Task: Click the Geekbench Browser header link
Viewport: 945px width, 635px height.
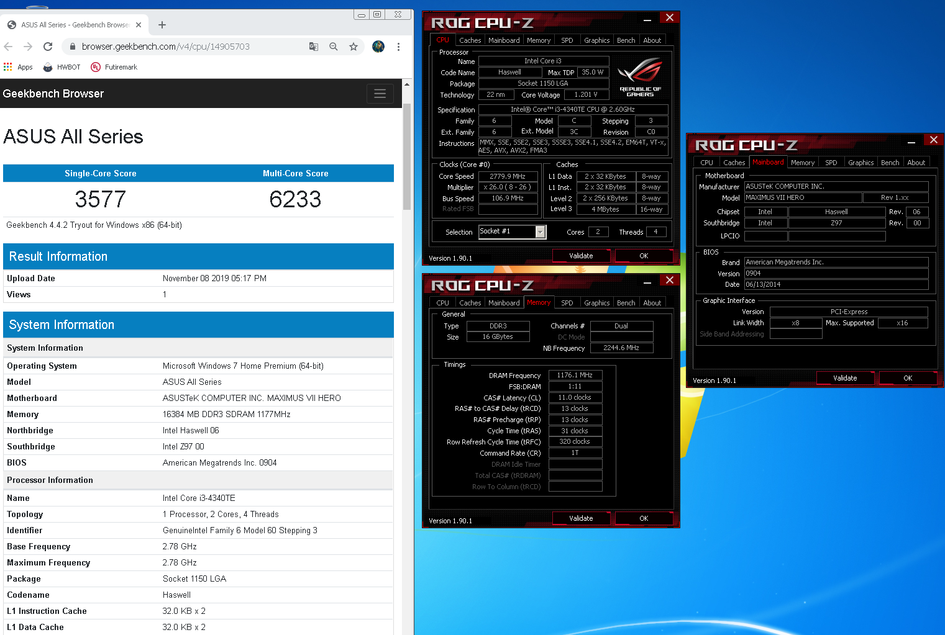Action: pyautogui.click(x=53, y=94)
